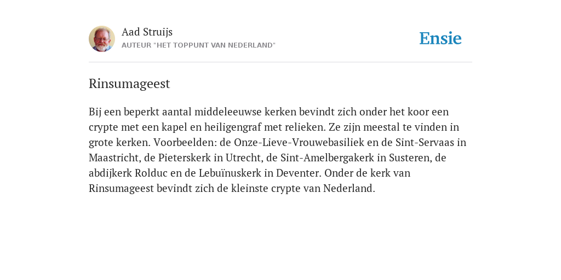Click Aad Struijs profile photo
561x280 pixels.
click(x=102, y=39)
